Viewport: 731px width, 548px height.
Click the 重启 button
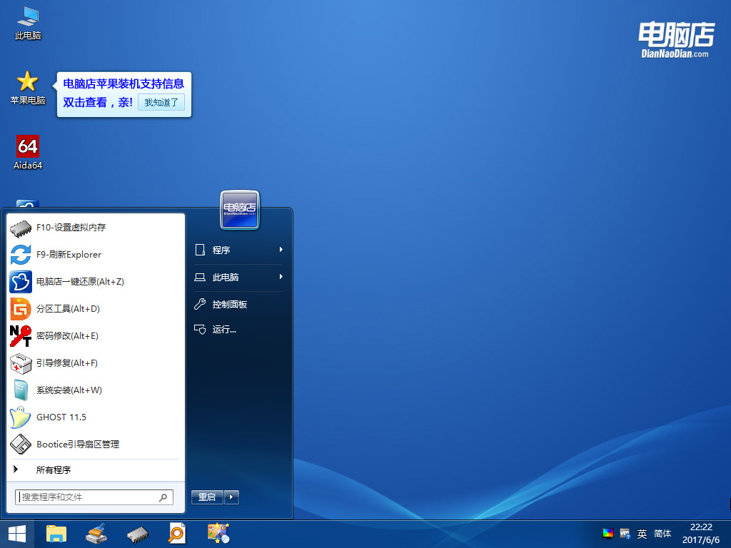coord(207,497)
